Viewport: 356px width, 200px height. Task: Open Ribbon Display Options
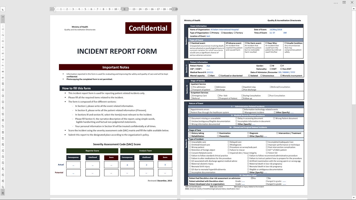coord(344,2)
